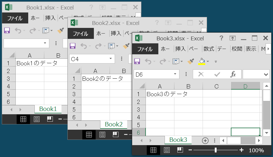Click format brush icon in Book2 toolbar
This screenshot has width=273, height=157.
pyautogui.click(x=126, y=46)
